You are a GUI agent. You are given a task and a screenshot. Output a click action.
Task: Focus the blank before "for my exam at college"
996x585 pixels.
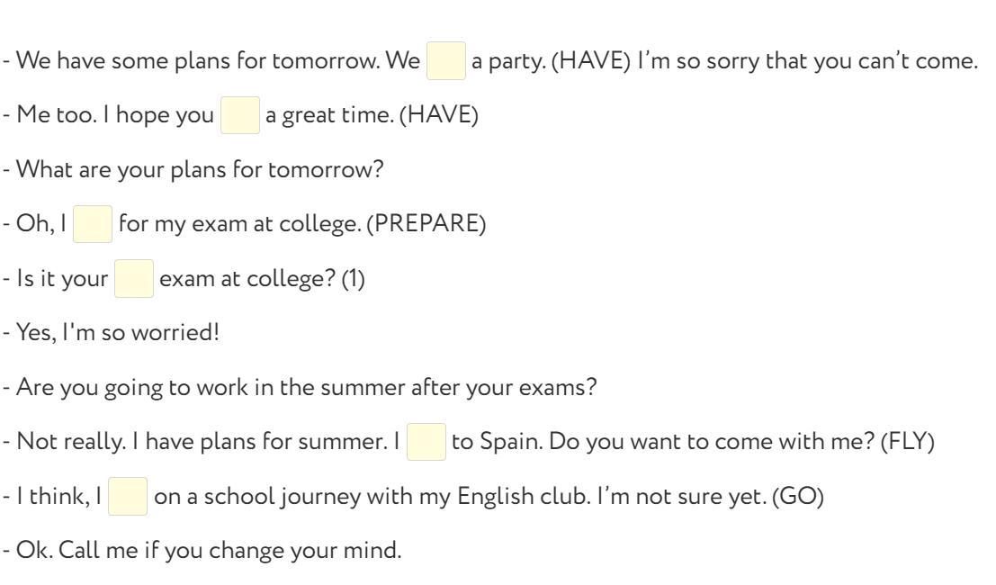(93, 224)
